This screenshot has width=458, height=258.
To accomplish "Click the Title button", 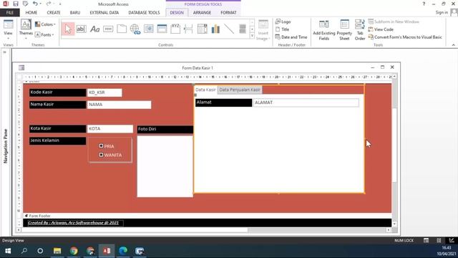I will click(x=282, y=29).
